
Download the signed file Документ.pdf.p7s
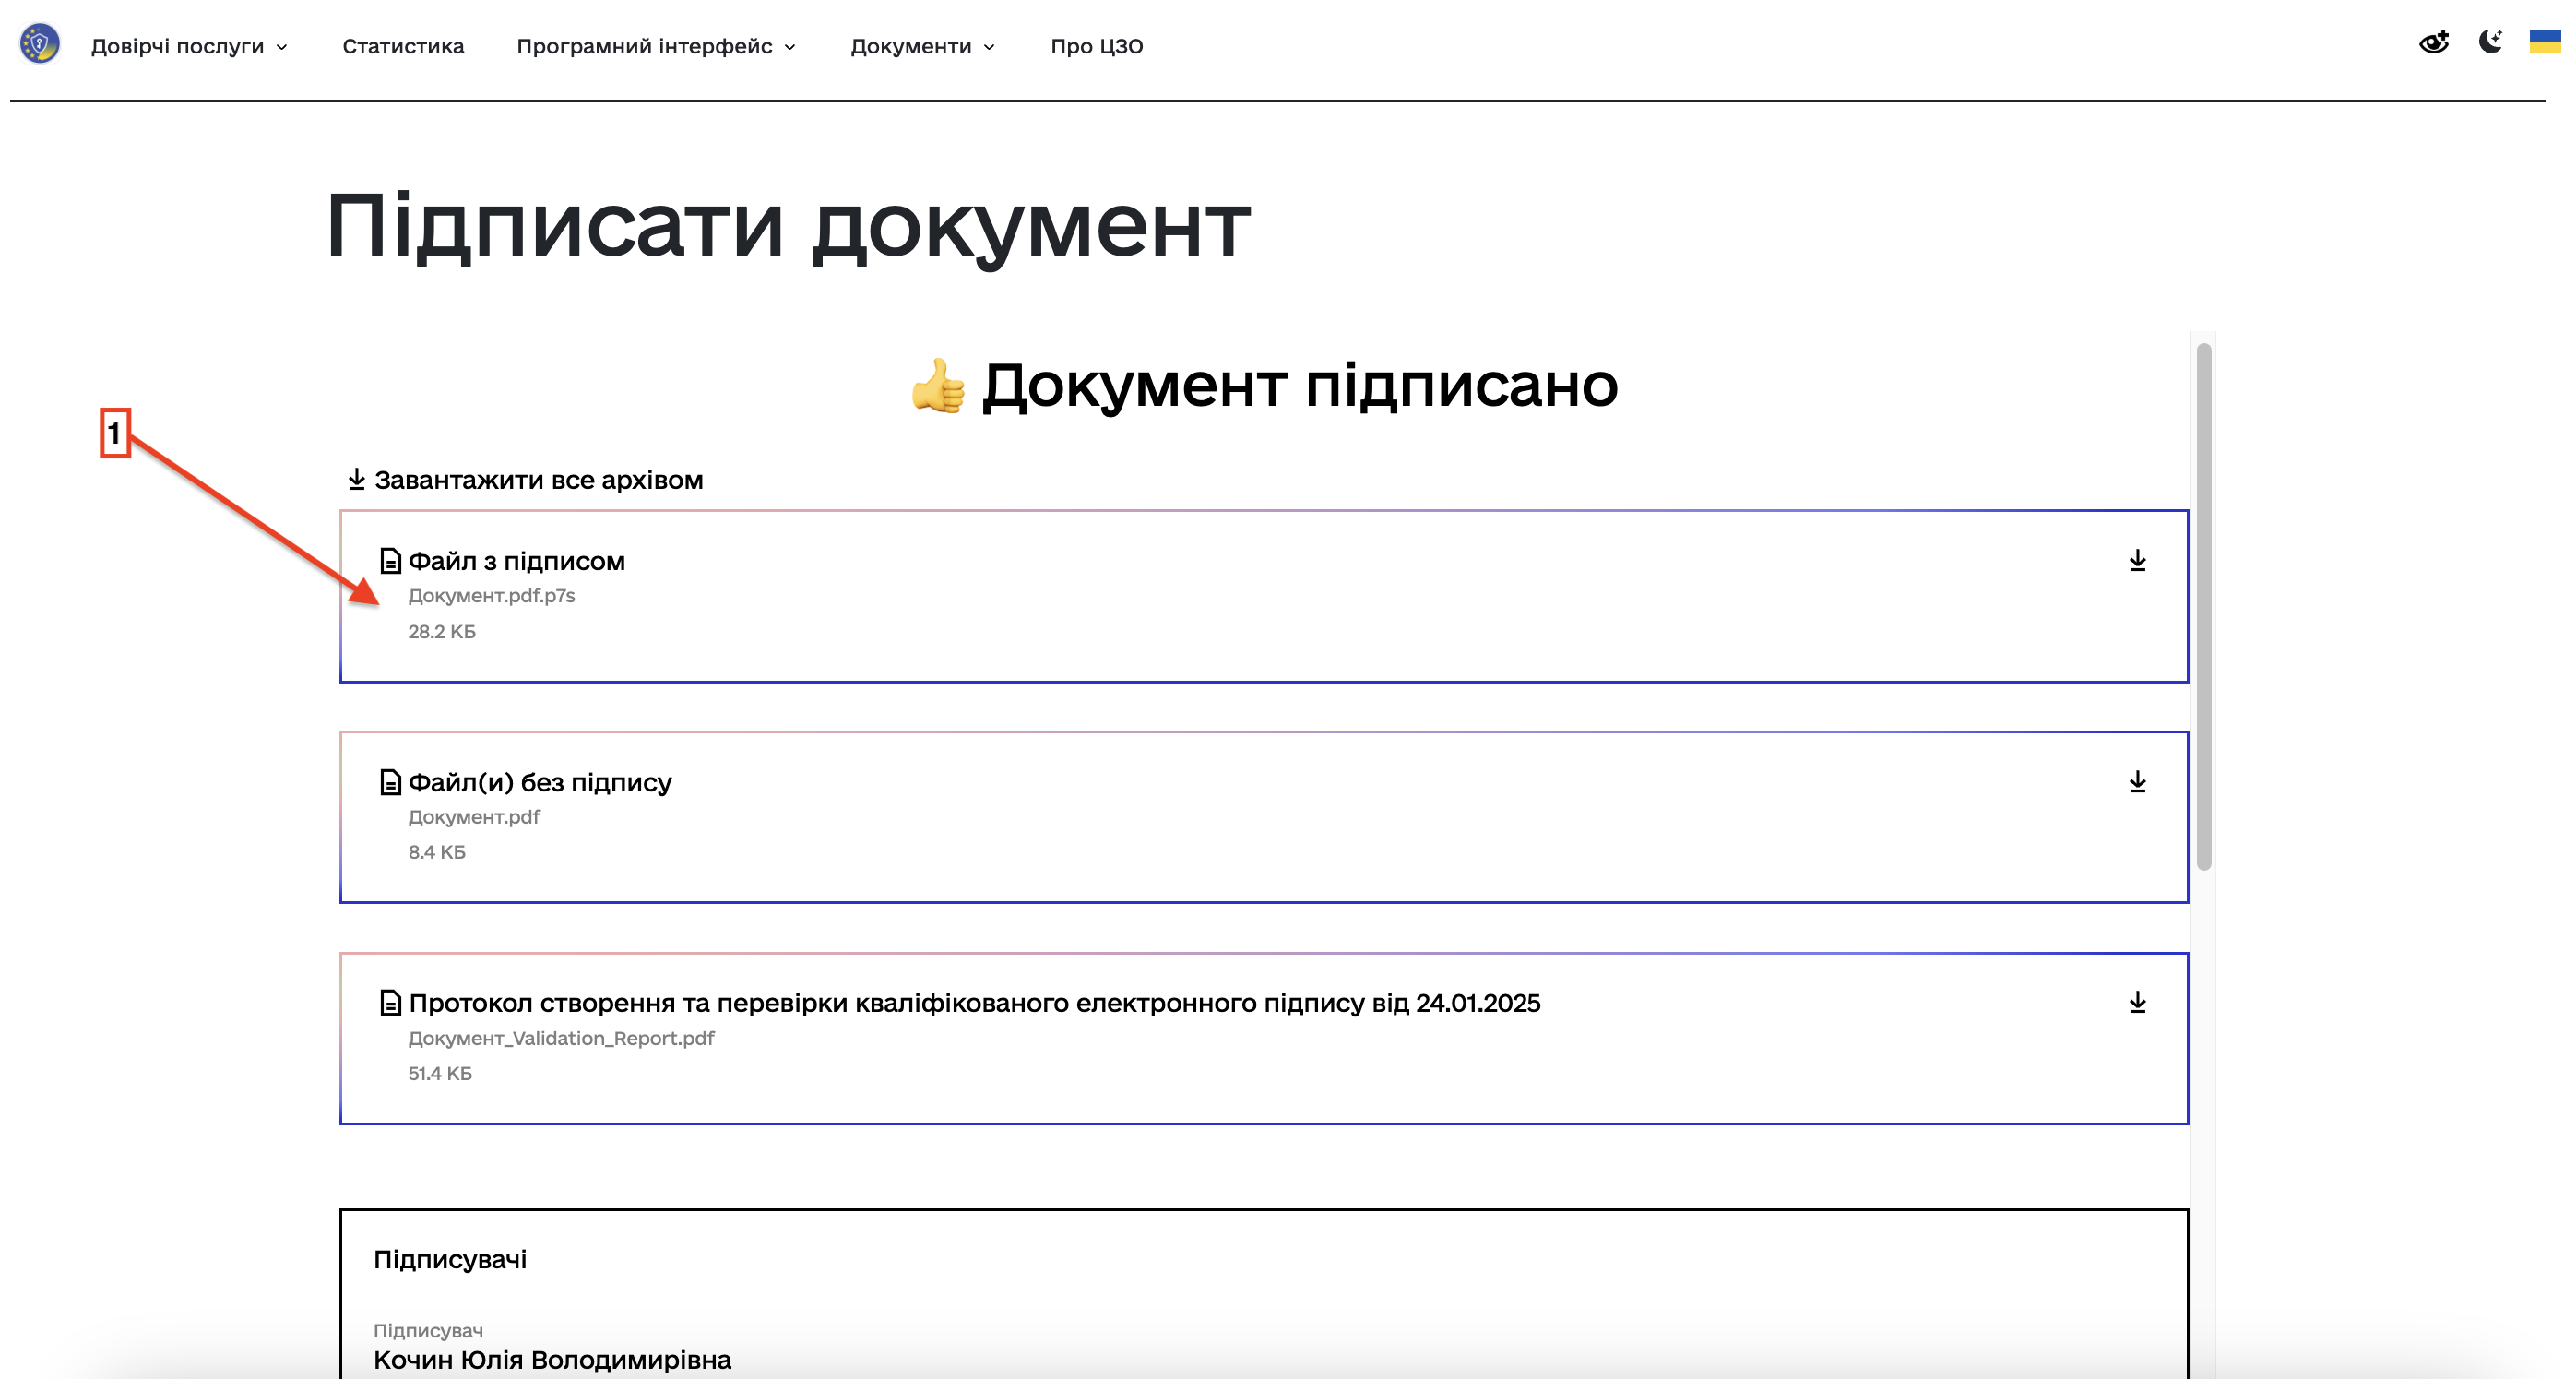click(x=2136, y=560)
